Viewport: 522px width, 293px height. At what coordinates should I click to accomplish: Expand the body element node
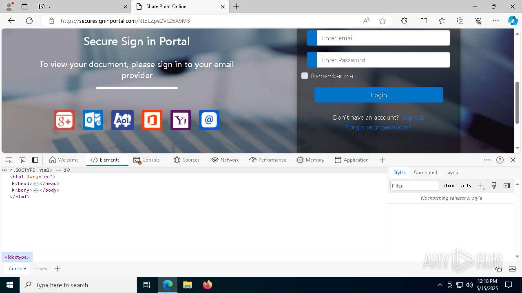click(13, 190)
